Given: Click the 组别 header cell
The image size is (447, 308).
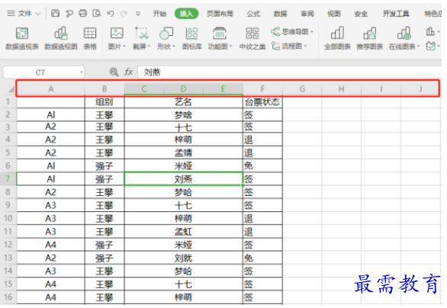Looking at the screenshot, I should click(105, 101).
